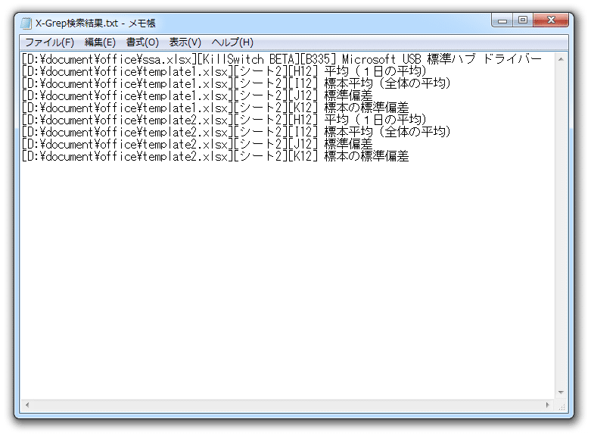Open the 書式(O) menu
This screenshot has width=591, height=435.
tap(142, 42)
